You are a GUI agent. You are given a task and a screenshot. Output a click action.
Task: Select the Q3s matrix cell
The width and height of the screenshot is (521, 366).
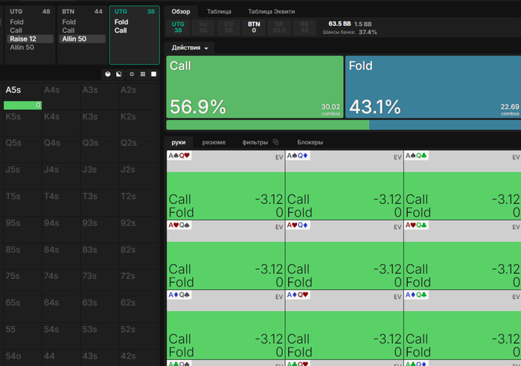(99, 150)
